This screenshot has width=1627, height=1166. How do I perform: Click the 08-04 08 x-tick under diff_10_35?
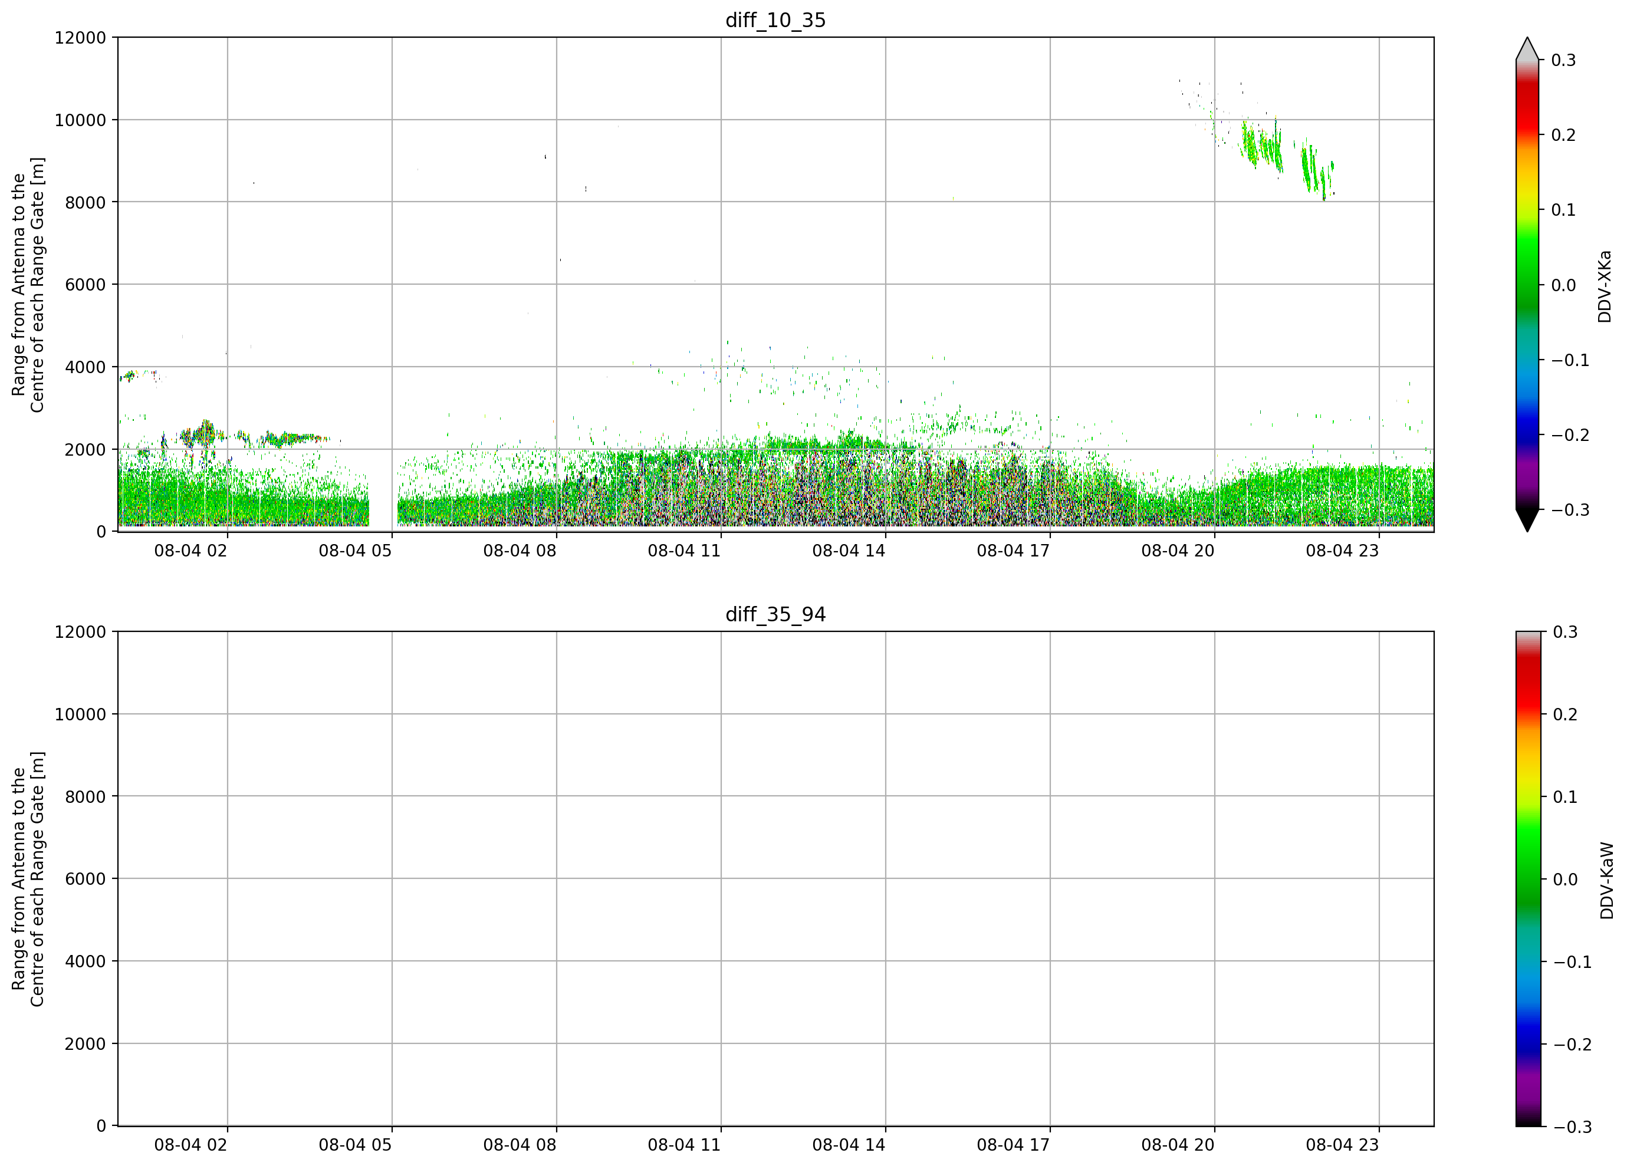click(x=520, y=551)
